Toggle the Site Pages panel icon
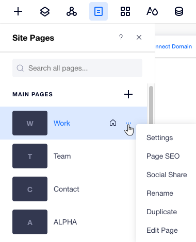 coord(99,11)
